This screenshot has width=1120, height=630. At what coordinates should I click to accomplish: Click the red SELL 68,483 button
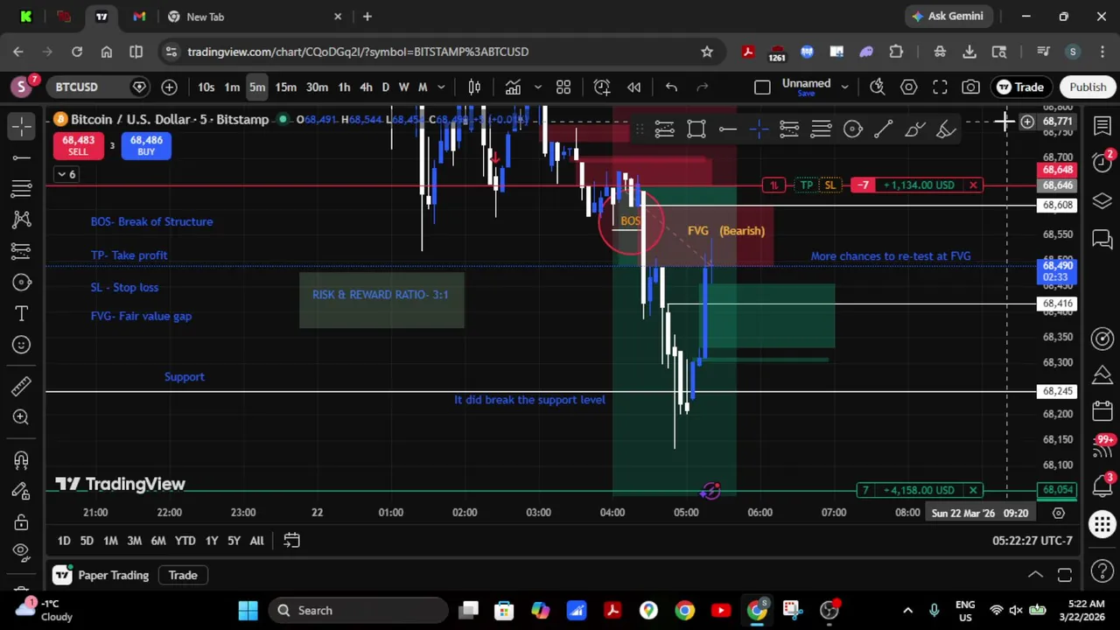(78, 145)
